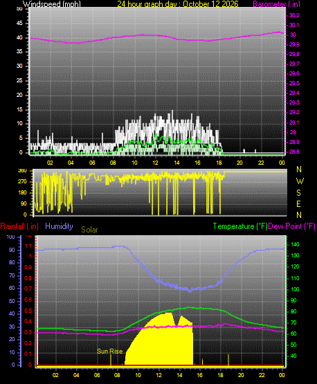Screen dimensions: 317x384
Task: Click temperature axis value 90
Action: pyautogui.click(x=293, y=300)
